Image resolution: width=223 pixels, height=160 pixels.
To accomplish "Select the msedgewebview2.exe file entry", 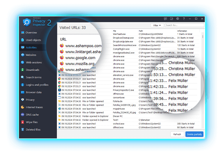I will pyautogui.click(x=124, y=53).
